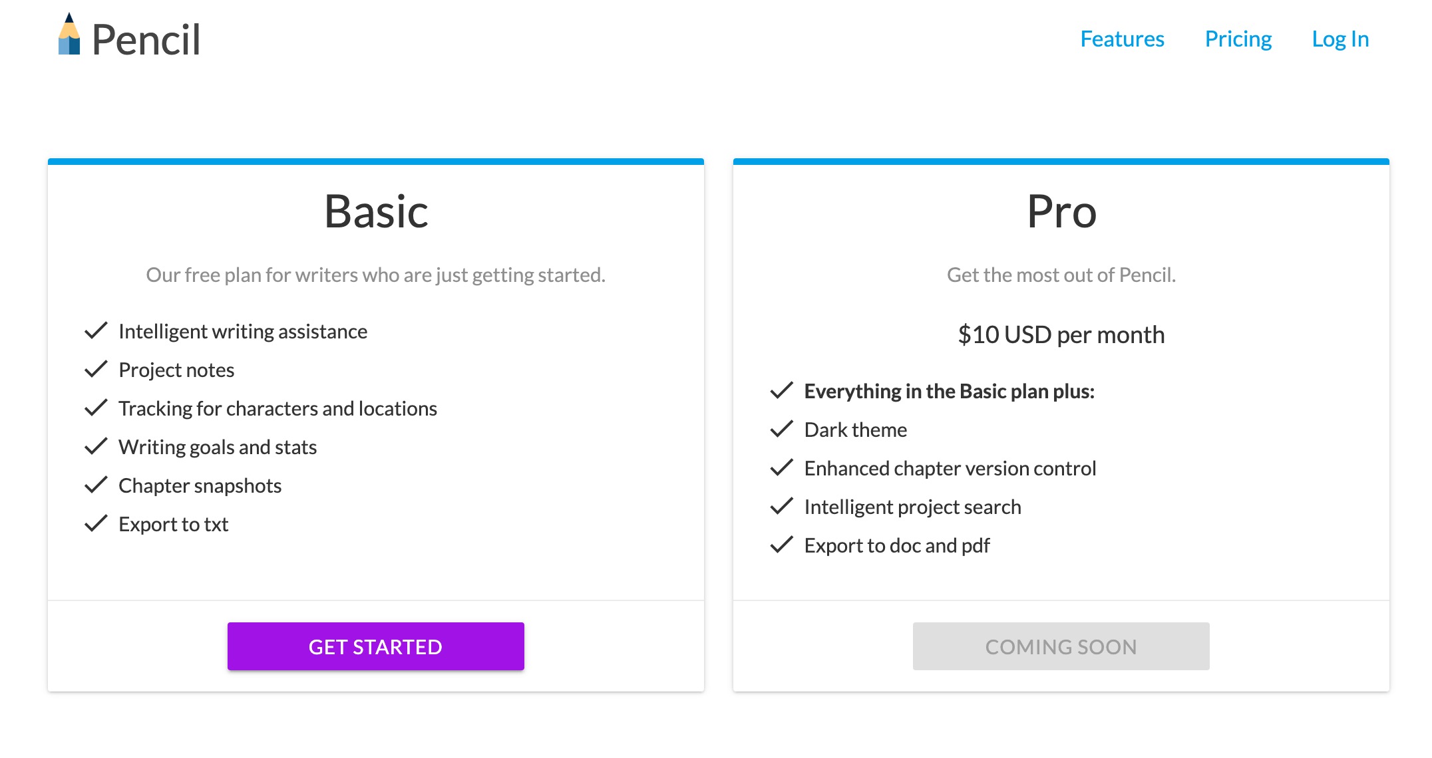Click the $10 USD per month price
Viewport: 1432px width, 758px height.
point(1061,334)
